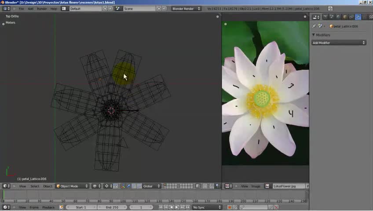Click the LotusFlower.jpg image name field

click(289, 186)
